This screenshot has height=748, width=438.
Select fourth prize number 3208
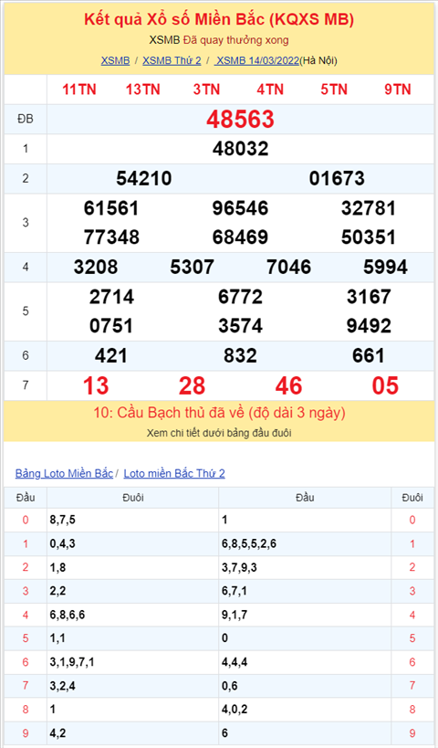point(95,267)
